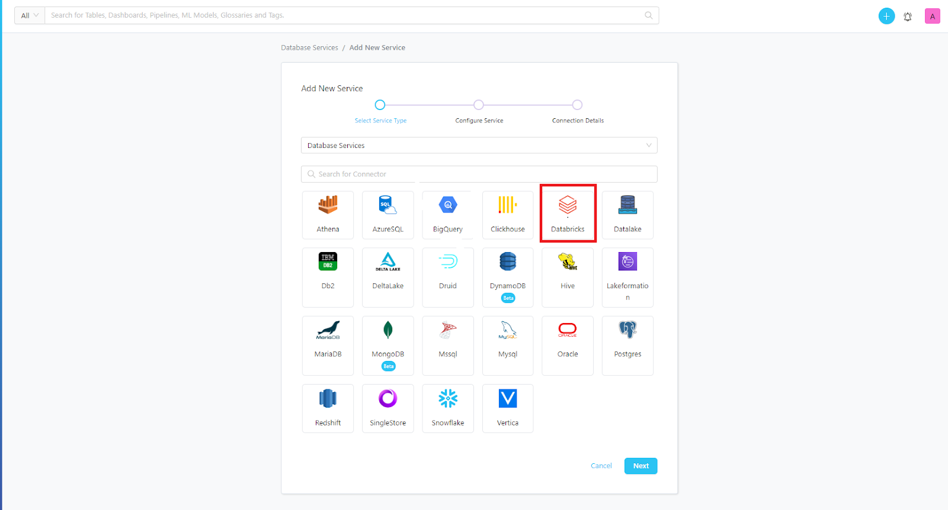Open the user avatar menu
The width and height of the screenshot is (948, 510).
tap(932, 17)
